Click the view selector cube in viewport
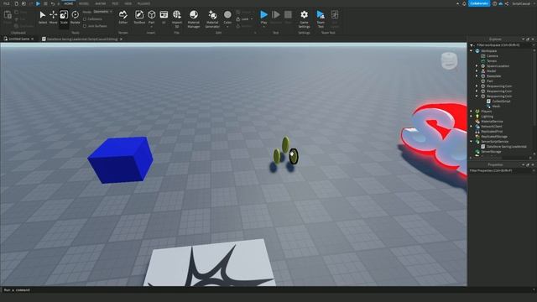Viewport: 537px width, 302px height. (x=449, y=60)
